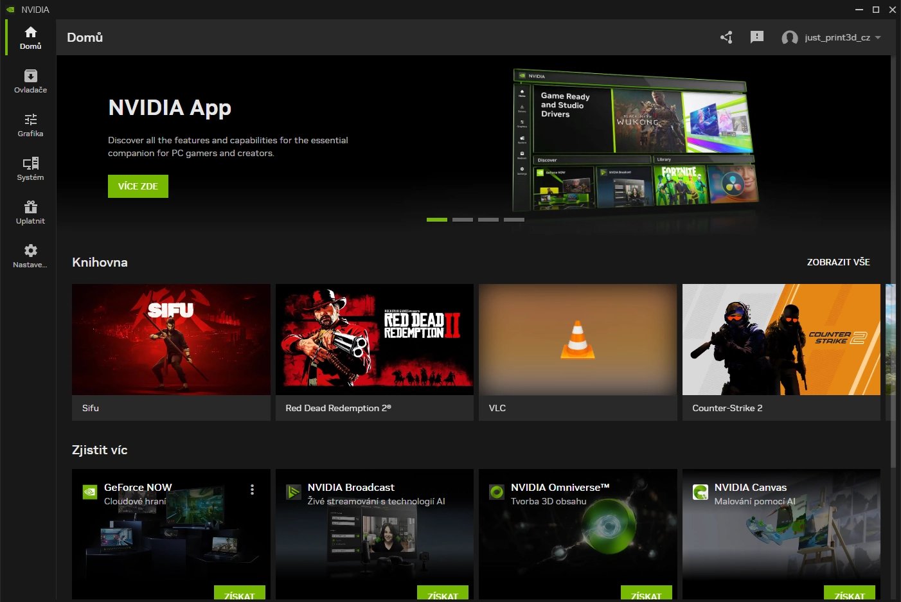Click the user avatar icon

click(x=790, y=38)
